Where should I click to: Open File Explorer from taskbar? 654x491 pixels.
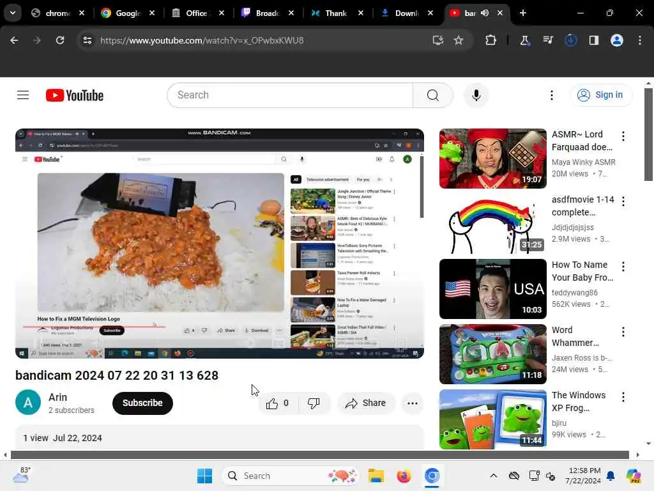tap(376, 476)
